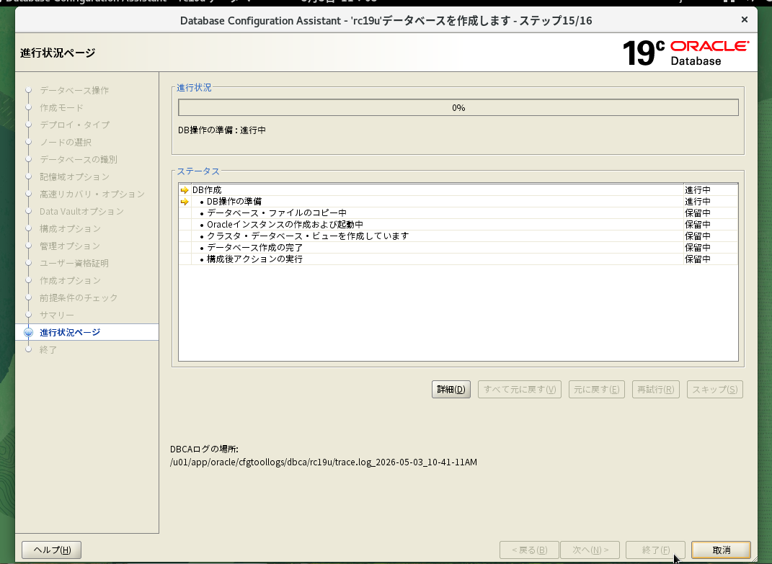Viewport: 772px width, 564px height.
Task: Open the 詳細(D) details button
Action: (451, 389)
